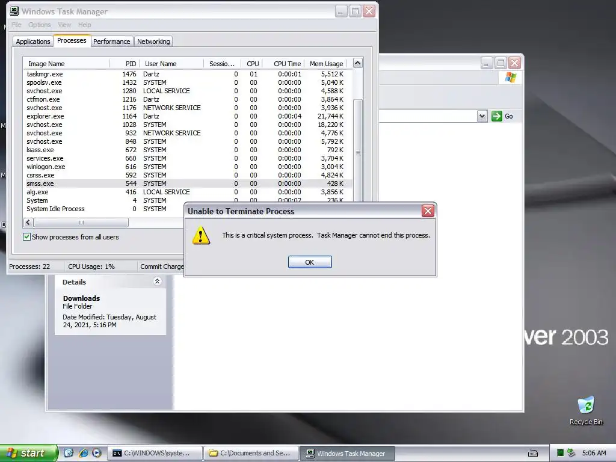The width and height of the screenshot is (616, 462).
Task: Click the Go button in Explorer window
Action: pos(502,116)
